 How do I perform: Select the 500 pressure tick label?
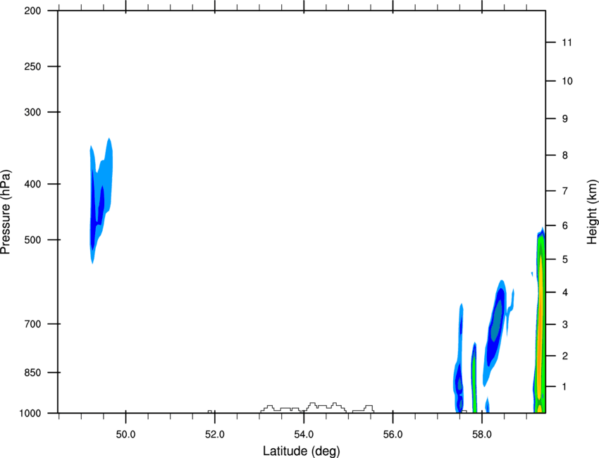tap(32, 240)
